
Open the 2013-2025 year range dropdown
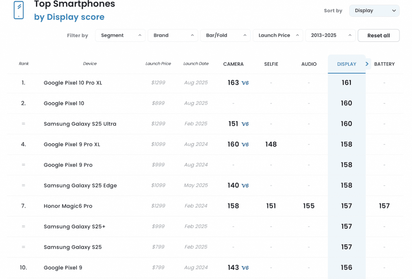tap(330, 35)
